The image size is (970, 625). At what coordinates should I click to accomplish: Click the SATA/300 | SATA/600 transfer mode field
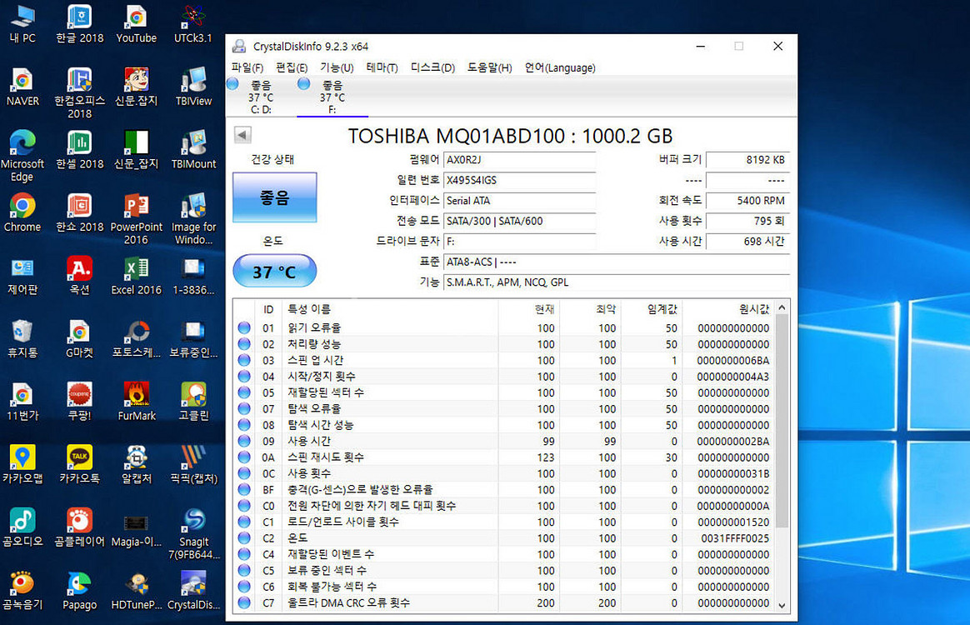tap(520, 221)
